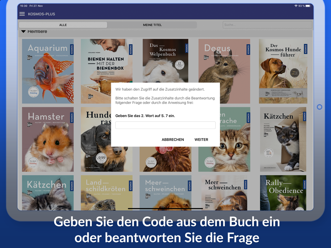Click the Kosmos-Plus icon on Degus cover
Screen dimensions: 331x248
(x=206, y=58)
